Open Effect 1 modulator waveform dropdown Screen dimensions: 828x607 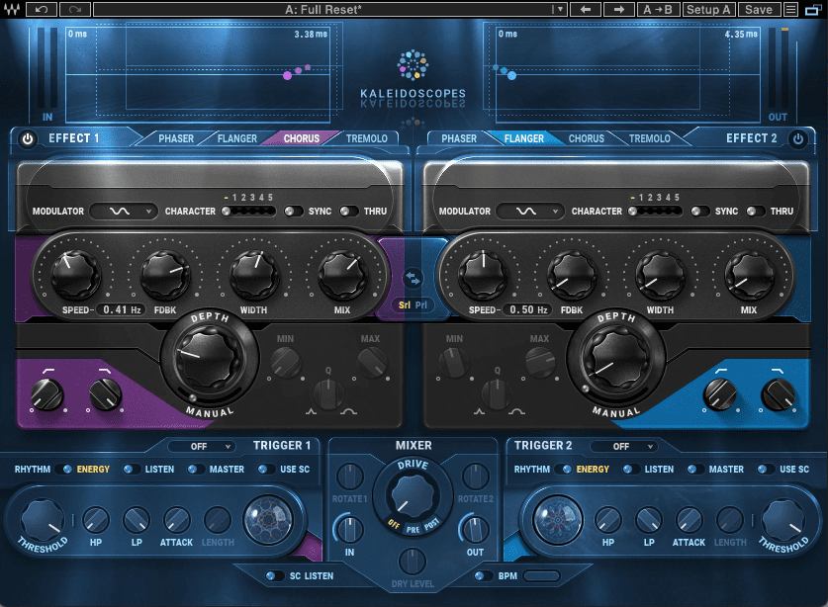point(124,212)
